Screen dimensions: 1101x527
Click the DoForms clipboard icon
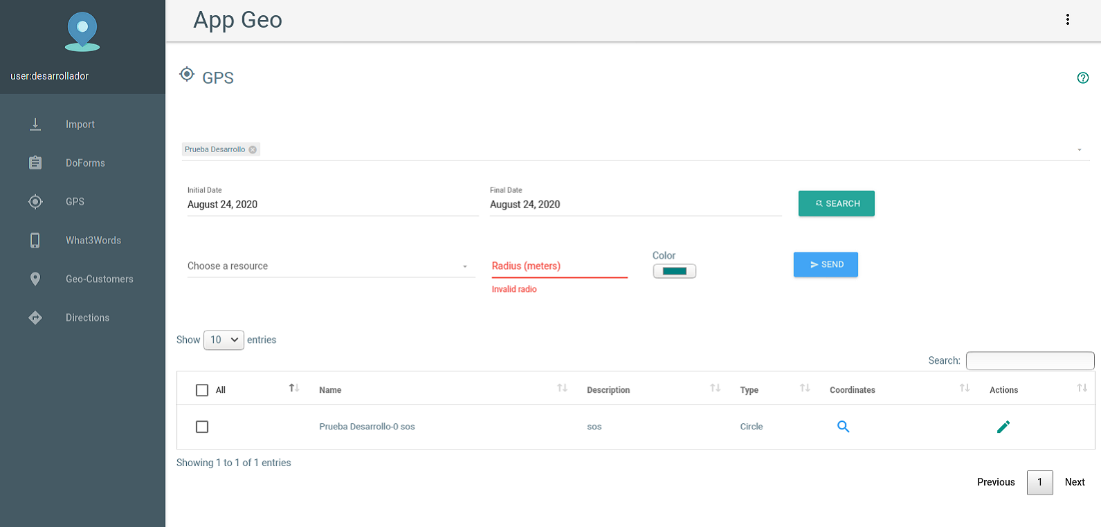coord(35,163)
